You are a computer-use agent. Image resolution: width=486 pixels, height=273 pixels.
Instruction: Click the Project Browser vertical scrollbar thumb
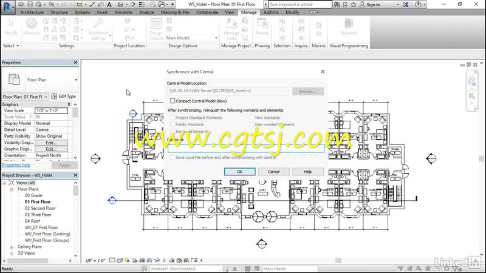pyautogui.click(x=75, y=190)
